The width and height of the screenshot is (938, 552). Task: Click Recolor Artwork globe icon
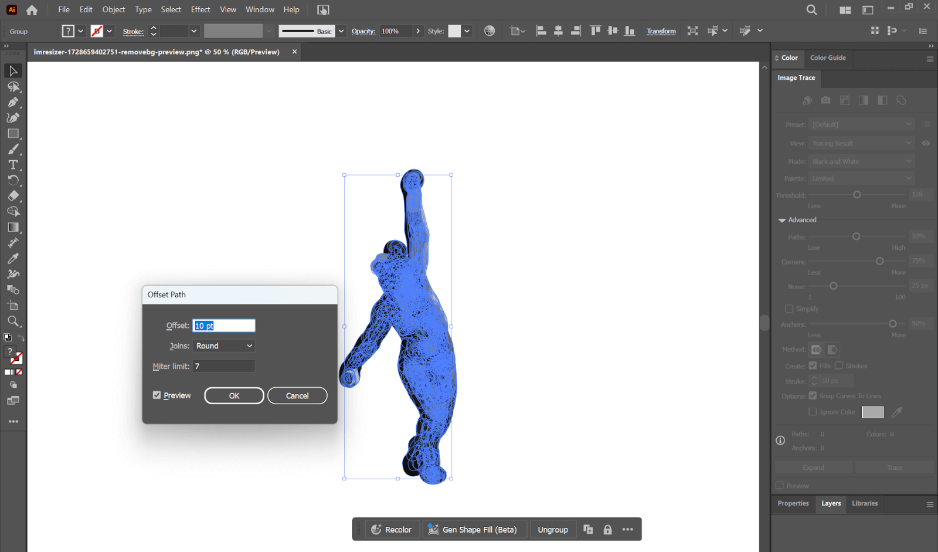(490, 31)
